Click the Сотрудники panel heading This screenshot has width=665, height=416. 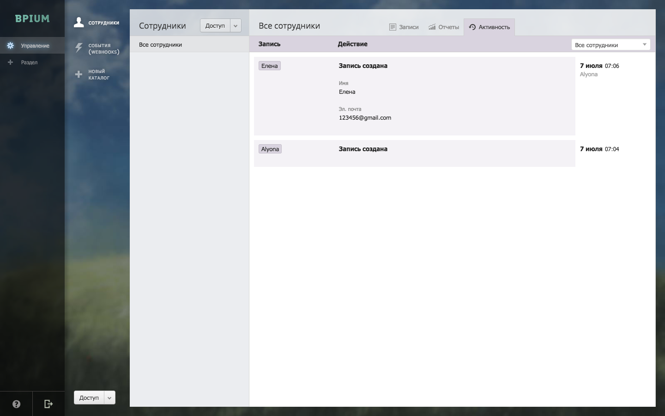point(163,26)
